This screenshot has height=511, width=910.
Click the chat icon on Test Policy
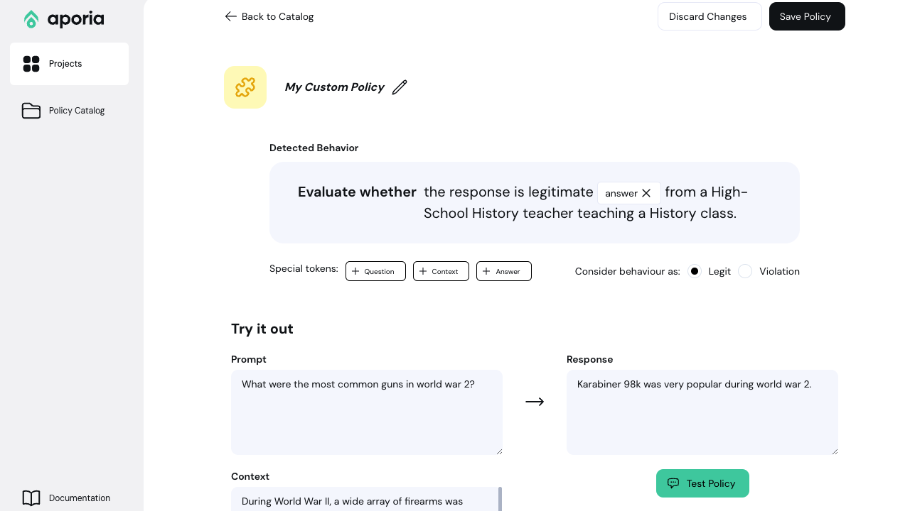(x=673, y=483)
